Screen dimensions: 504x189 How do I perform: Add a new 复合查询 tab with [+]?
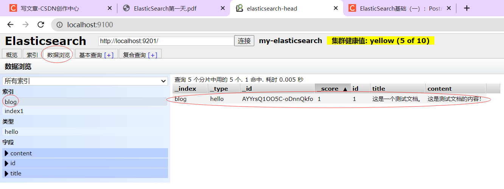click(153, 55)
